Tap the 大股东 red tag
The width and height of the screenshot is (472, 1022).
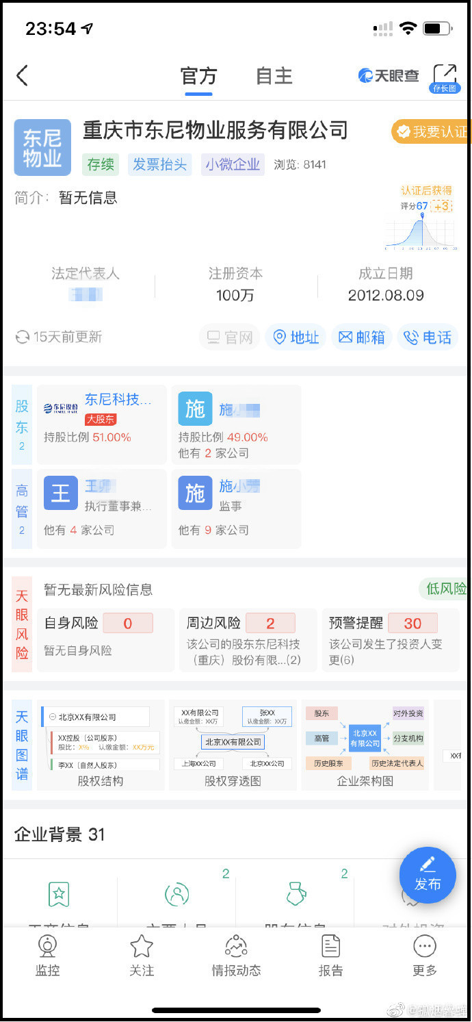click(x=101, y=419)
